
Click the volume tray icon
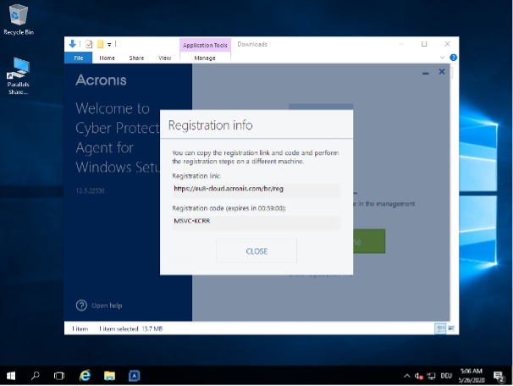click(418, 376)
